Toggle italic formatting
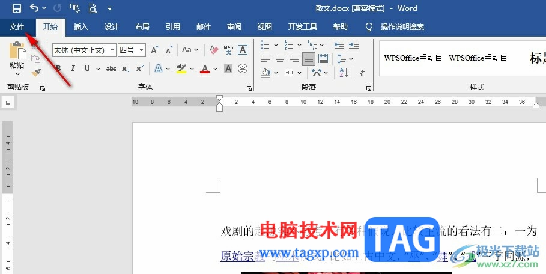 point(73,68)
